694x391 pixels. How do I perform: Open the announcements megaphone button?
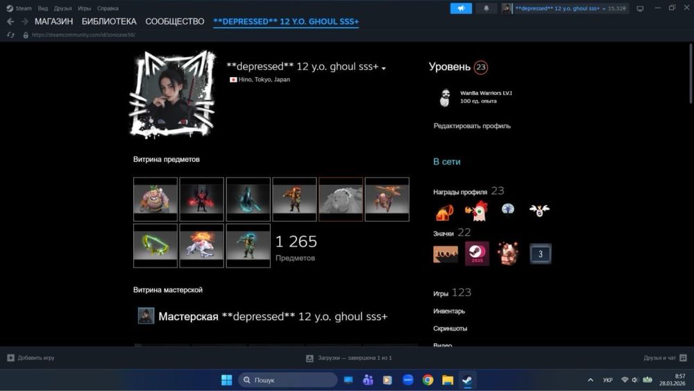[461, 8]
